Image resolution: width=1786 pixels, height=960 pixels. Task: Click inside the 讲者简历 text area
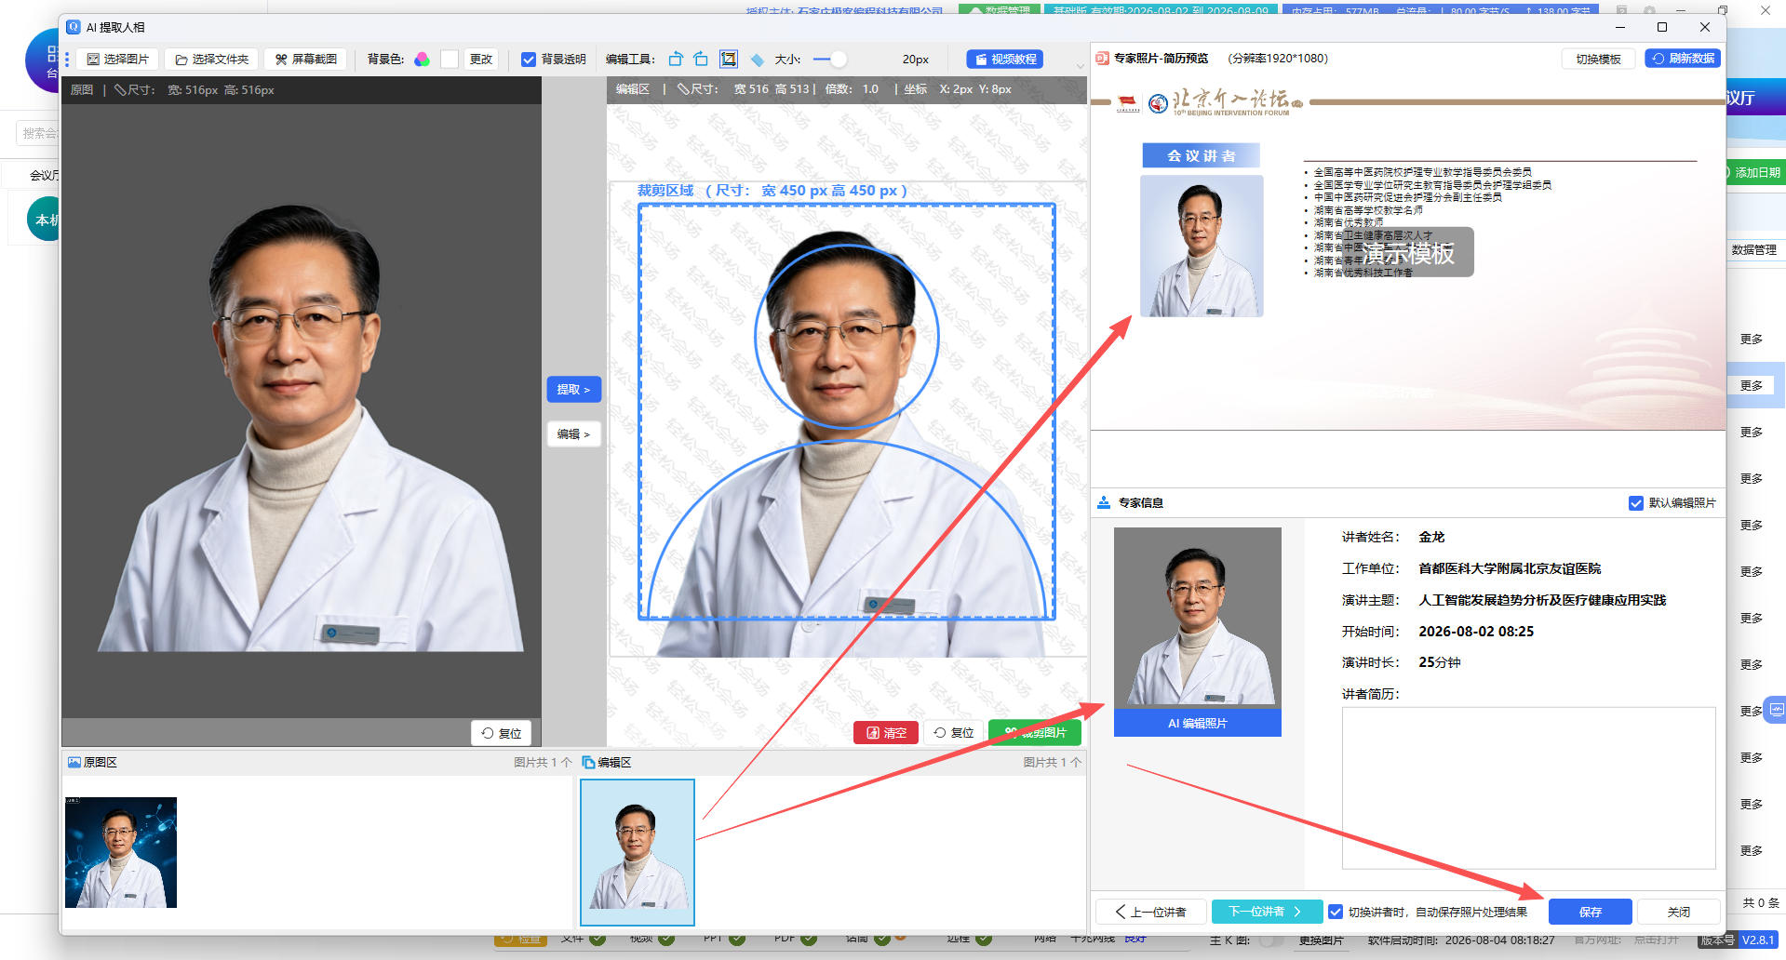click(1528, 788)
